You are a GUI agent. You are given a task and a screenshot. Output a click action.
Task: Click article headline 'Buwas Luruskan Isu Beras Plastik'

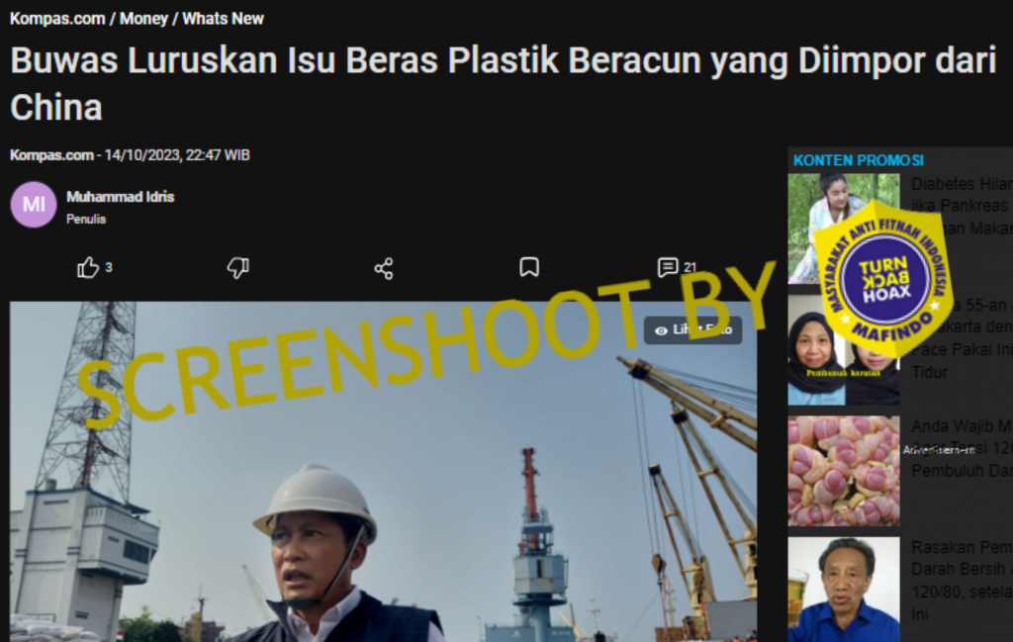point(504,84)
